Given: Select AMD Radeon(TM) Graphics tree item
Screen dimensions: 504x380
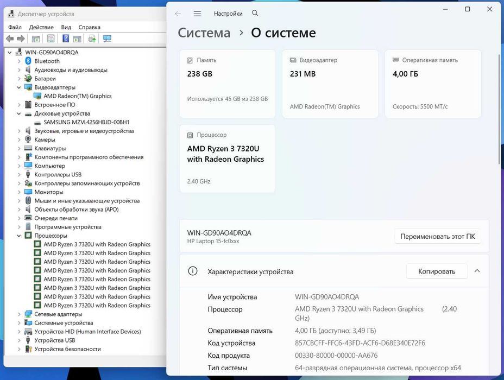Looking at the screenshot, I should click(x=78, y=96).
